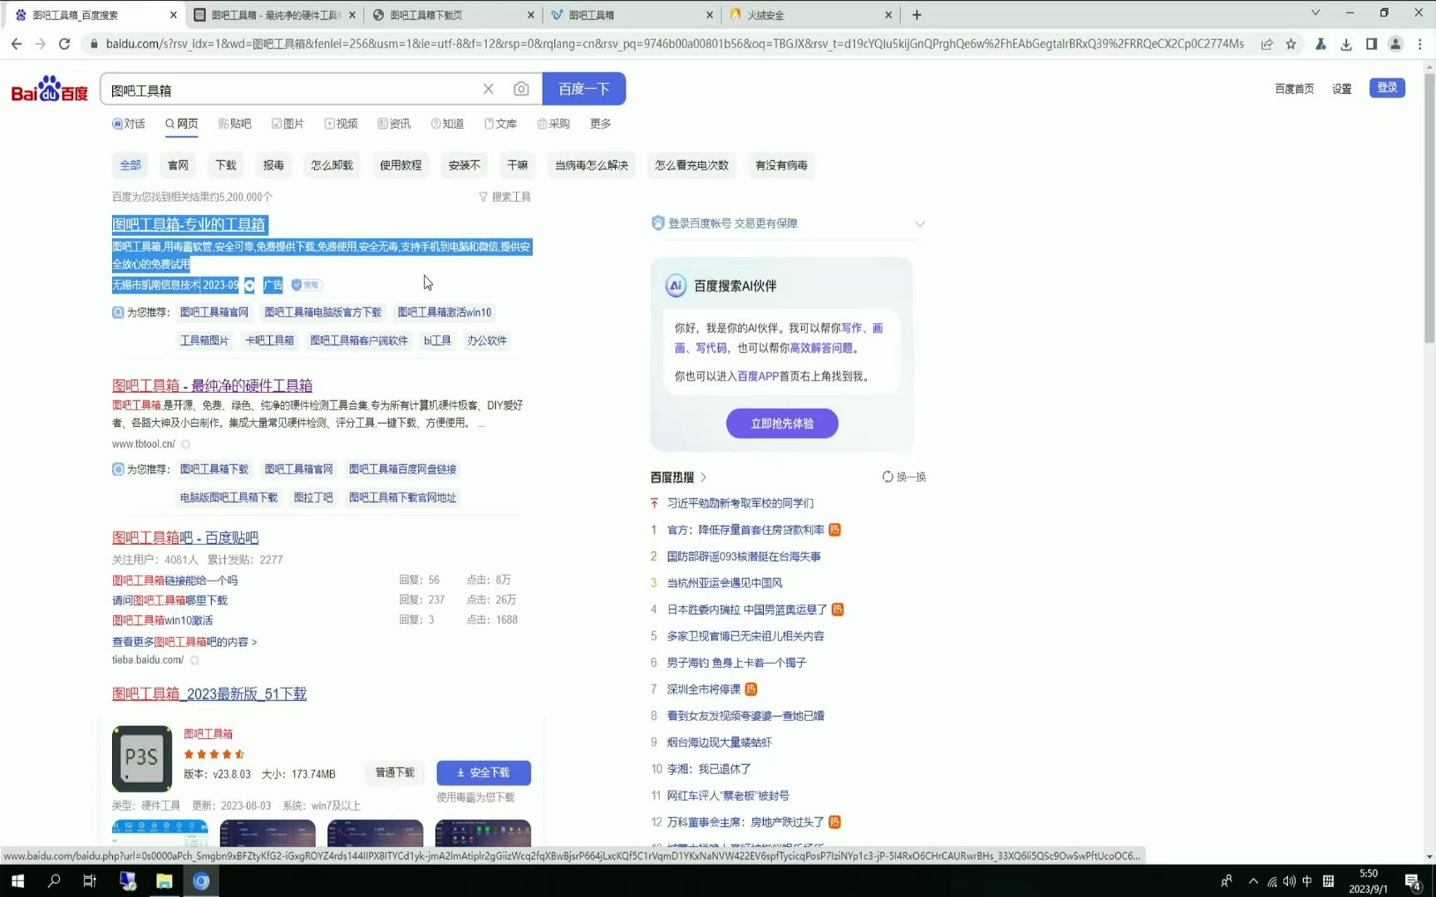The image size is (1436, 897).
Task: Open the network tray icon
Action: (1271, 882)
